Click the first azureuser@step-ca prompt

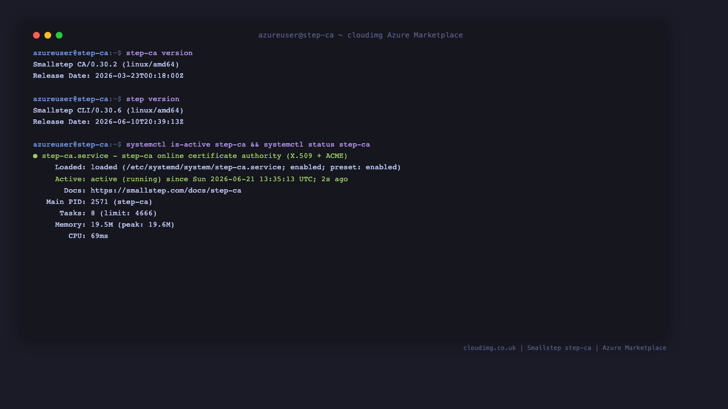pyautogui.click(x=77, y=53)
